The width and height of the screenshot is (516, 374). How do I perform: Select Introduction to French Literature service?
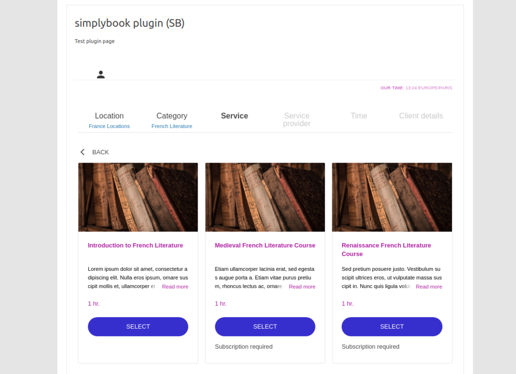(x=138, y=327)
